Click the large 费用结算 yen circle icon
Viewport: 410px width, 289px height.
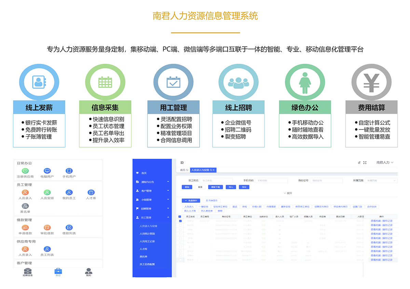371,82
